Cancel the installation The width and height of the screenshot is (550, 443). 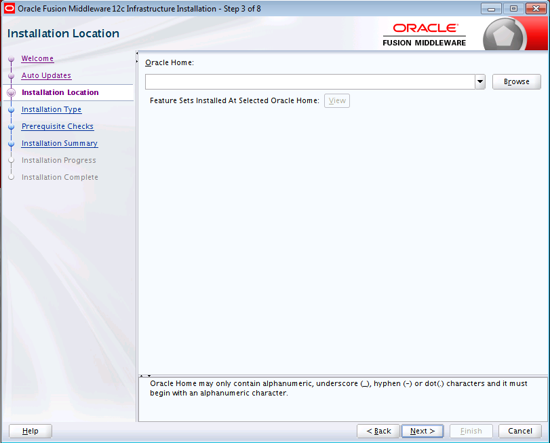(520, 431)
